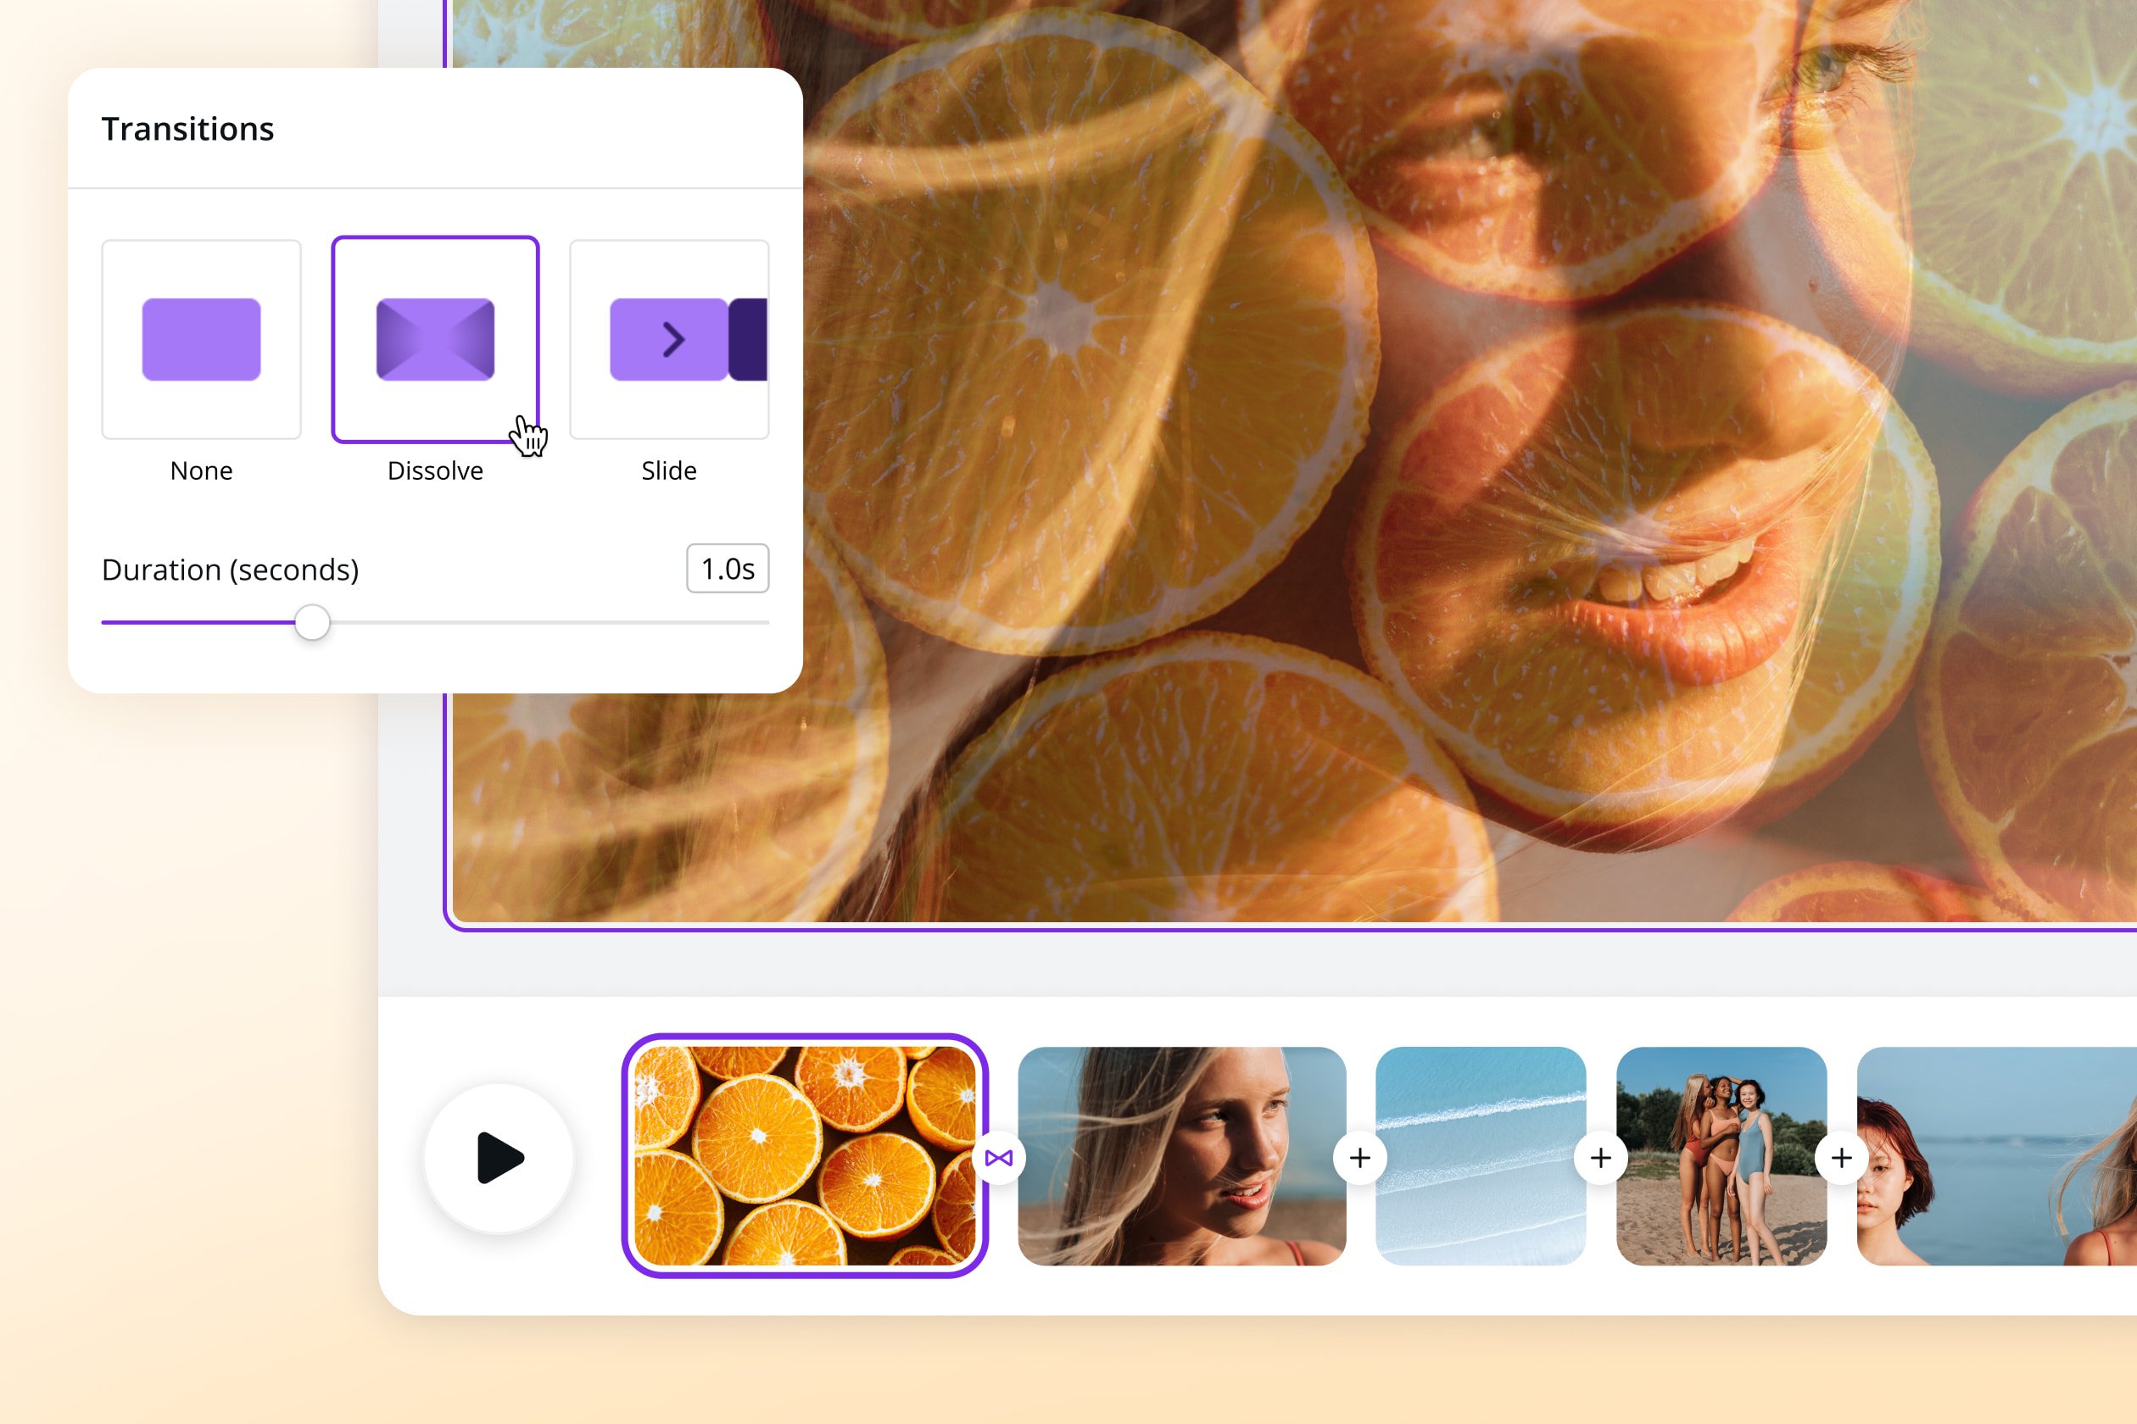2137x1424 pixels.
Task: Select the three friends on beach clip
Action: [x=1721, y=1156]
